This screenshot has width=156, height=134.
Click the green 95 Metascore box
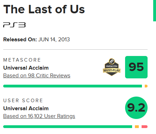[x=136, y=67]
